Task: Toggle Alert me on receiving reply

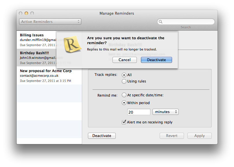Action: click(124, 122)
